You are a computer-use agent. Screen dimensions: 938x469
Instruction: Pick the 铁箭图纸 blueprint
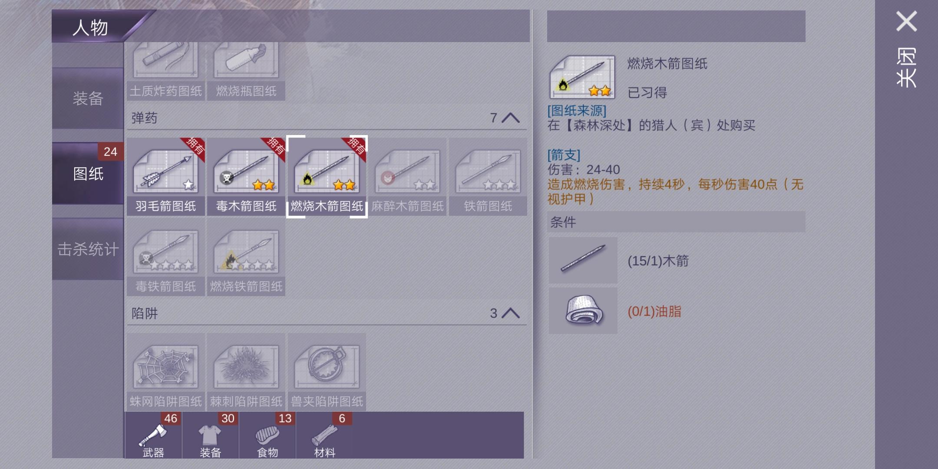(488, 176)
